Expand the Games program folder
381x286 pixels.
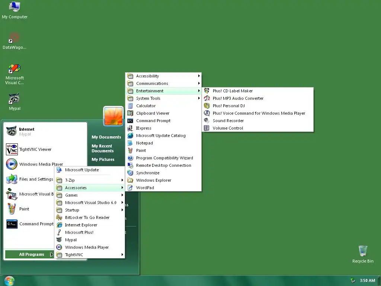[x=89, y=195]
